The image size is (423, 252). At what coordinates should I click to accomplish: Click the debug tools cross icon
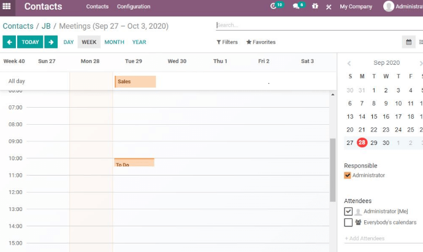pyautogui.click(x=329, y=7)
